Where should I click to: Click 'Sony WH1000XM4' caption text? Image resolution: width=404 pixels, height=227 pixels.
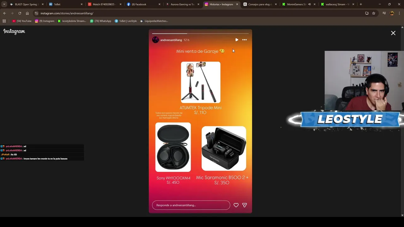pos(173,178)
